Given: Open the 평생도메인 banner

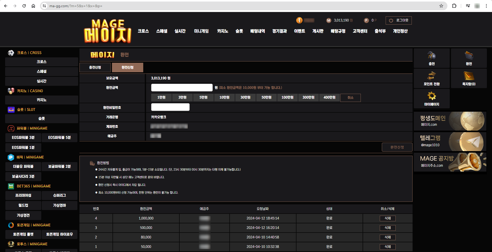Looking at the screenshot, I should pos(450,121).
